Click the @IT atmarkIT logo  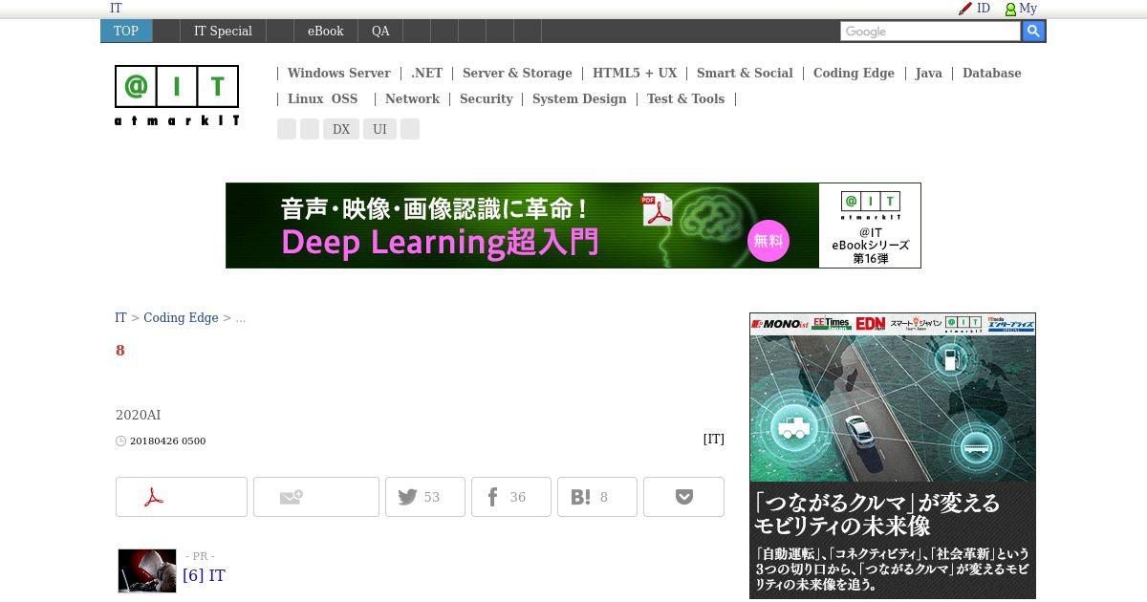[x=177, y=96]
